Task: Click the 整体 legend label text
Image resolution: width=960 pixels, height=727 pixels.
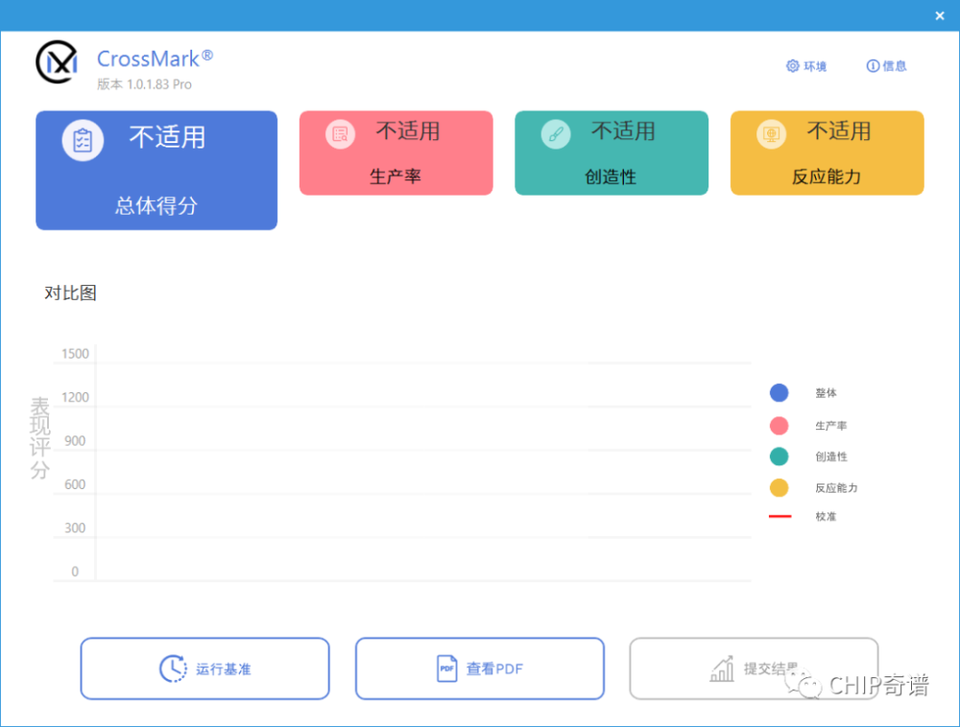Action: coord(826,392)
